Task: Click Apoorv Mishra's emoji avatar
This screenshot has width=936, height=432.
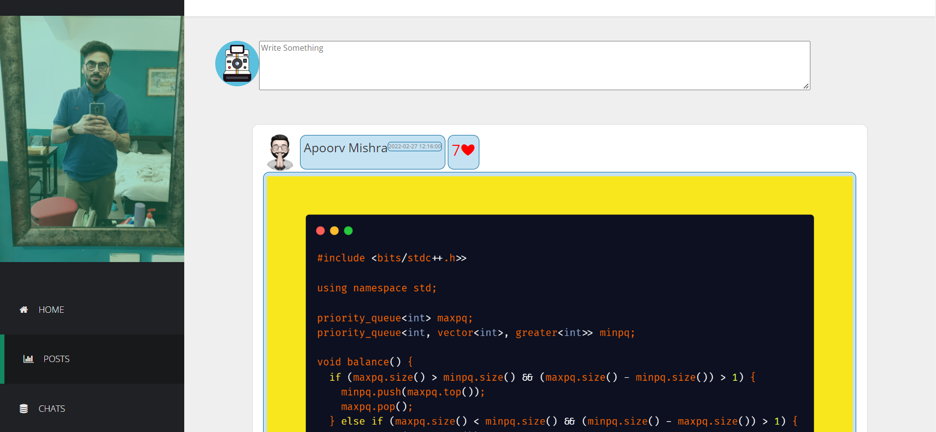Action: pos(280,152)
